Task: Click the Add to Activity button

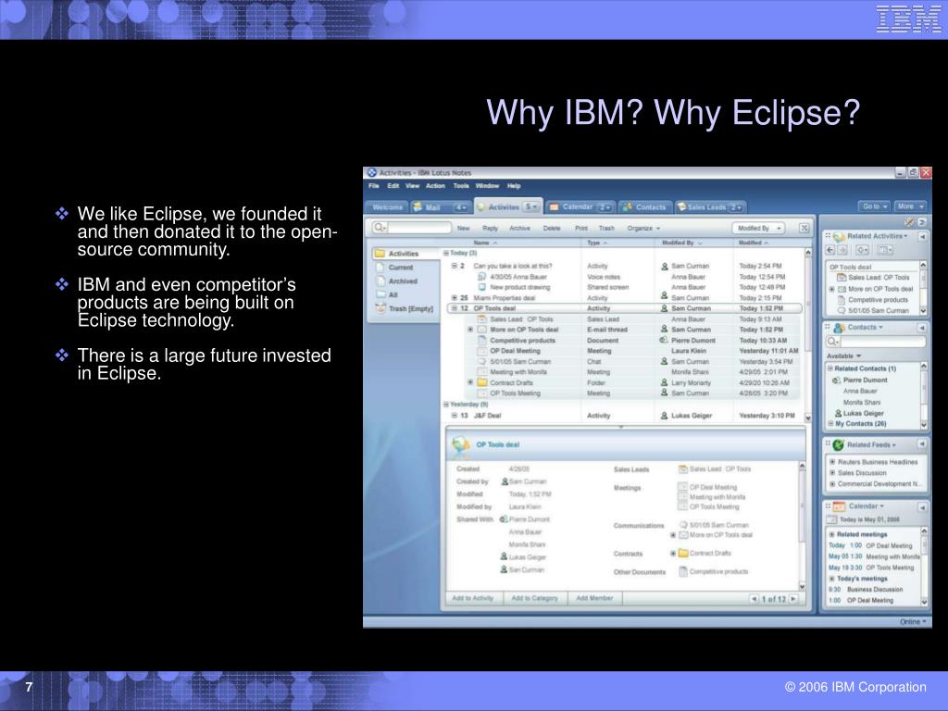Action: click(473, 599)
